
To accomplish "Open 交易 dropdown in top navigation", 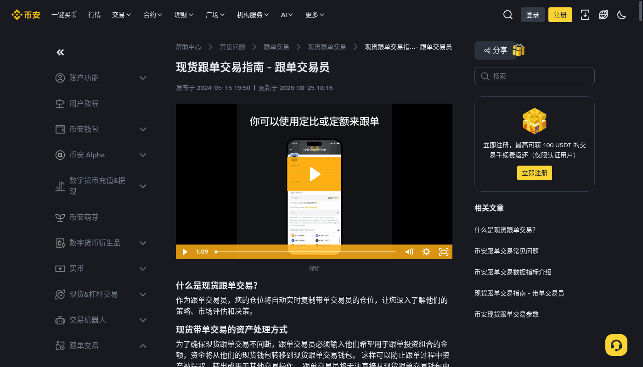I will coord(122,15).
